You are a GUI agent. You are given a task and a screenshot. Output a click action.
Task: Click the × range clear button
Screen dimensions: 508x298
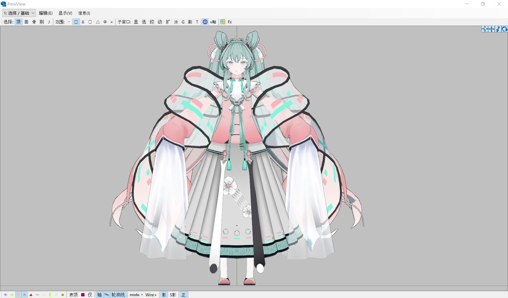point(111,22)
